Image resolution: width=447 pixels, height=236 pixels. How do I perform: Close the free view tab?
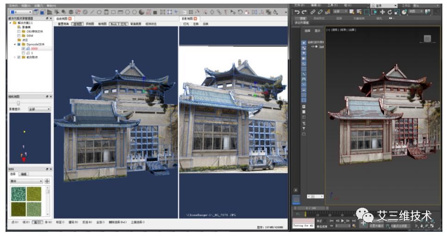[70, 19]
